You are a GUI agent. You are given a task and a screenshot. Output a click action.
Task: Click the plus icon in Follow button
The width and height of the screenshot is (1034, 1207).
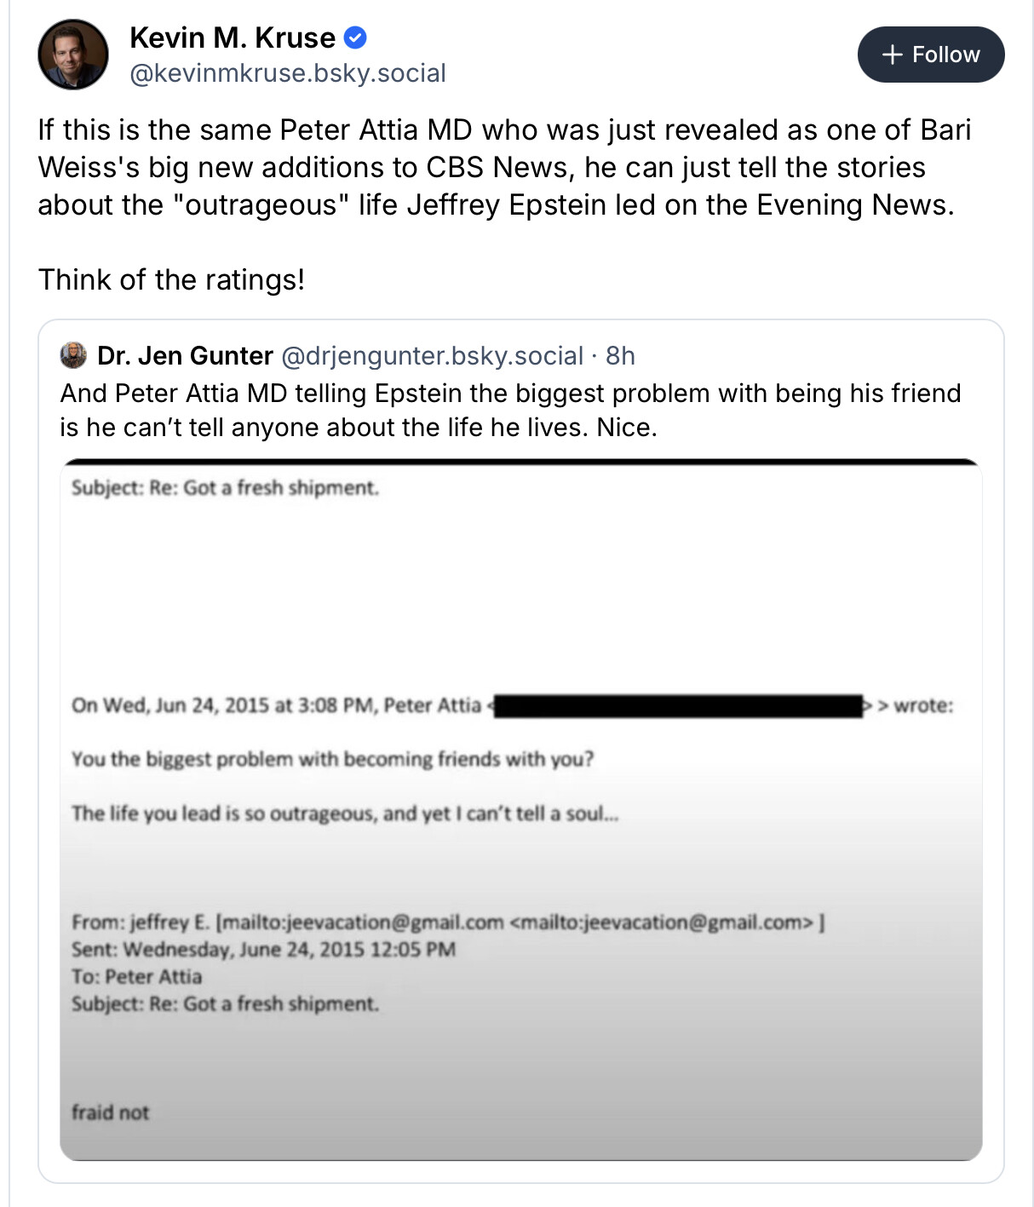pyautogui.click(x=892, y=55)
